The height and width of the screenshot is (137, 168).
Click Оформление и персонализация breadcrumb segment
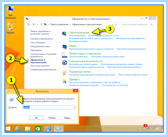pos(87,24)
